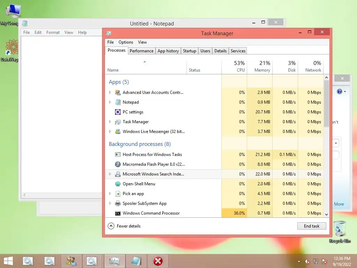
Task: Open the Windows Start button
Action: [8, 261]
